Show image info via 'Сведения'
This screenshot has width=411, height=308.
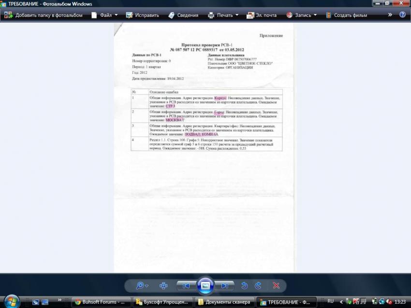click(183, 15)
